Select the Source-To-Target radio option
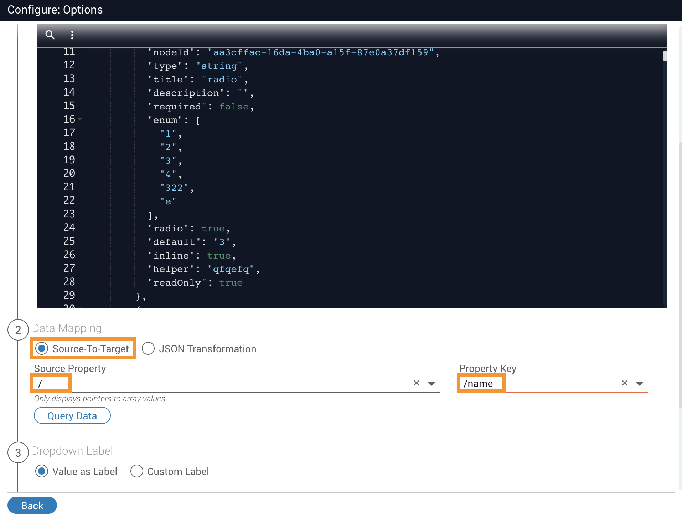The height and width of the screenshot is (517, 682). click(x=42, y=348)
